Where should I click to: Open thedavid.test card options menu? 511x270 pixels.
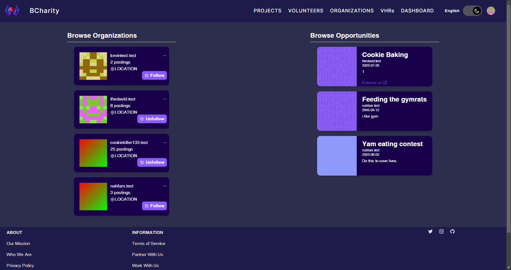(164, 99)
